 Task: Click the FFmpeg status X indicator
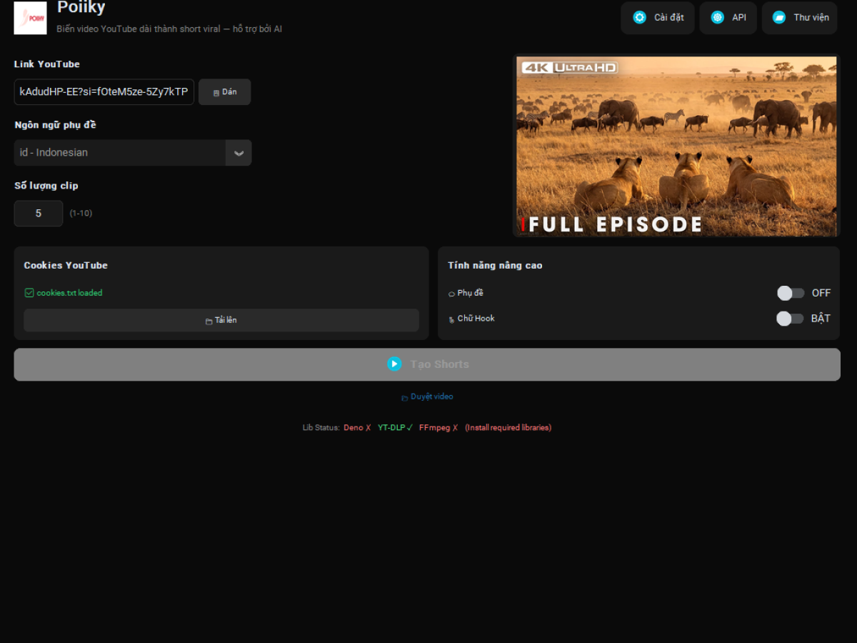tap(455, 428)
